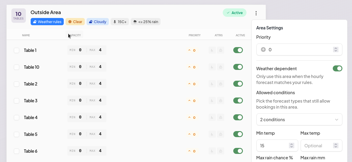Click the Table 5 name text

(x=31, y=134)
